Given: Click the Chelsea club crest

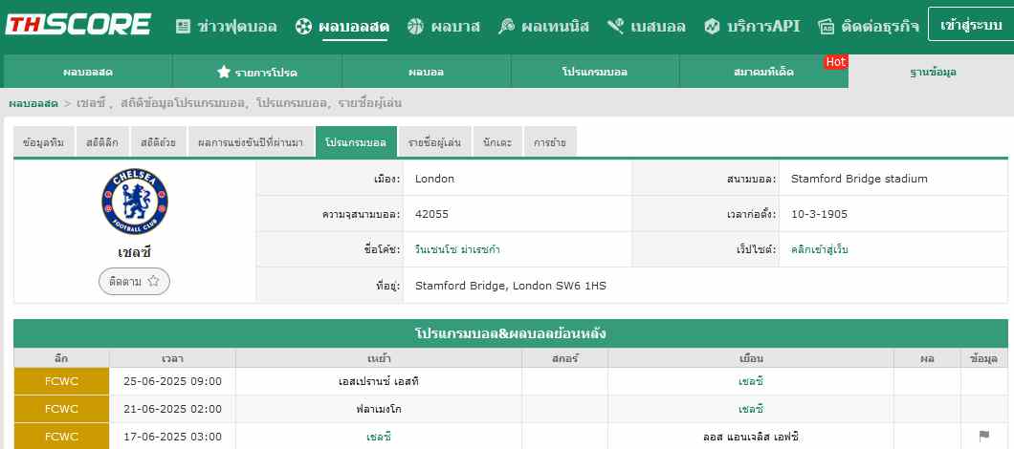Looking at the screenshot, I should 135,202.
